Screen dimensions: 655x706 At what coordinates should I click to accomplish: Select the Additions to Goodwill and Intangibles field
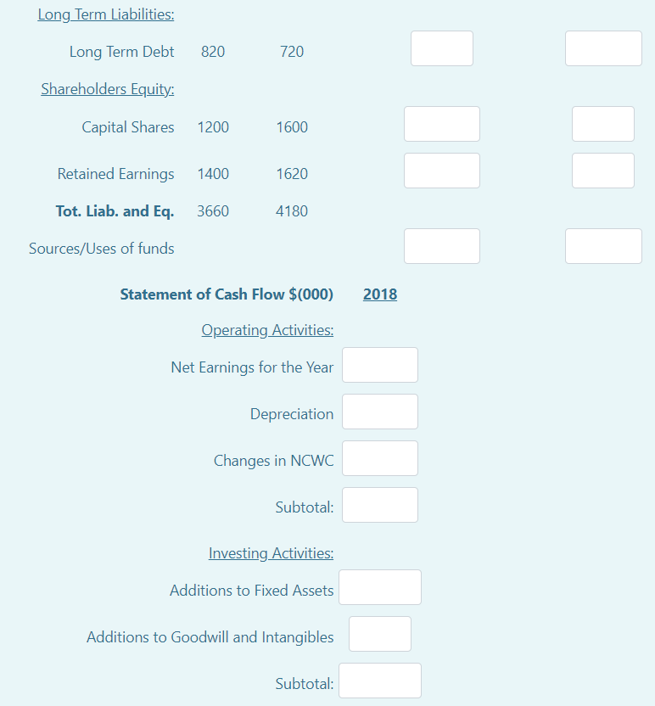coord(379,633)
